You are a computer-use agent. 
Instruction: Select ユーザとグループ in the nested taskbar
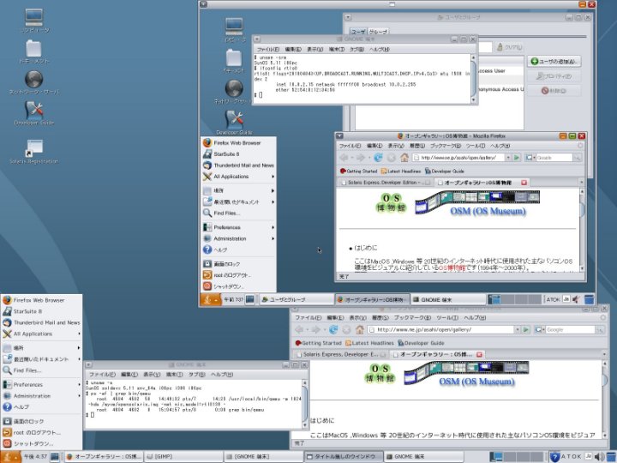click(297, 299)
